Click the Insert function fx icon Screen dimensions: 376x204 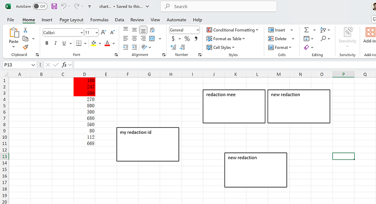(64, 65)
